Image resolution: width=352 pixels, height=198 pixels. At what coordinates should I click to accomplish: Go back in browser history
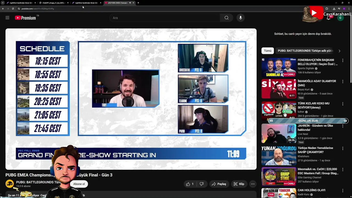[3, 9]
